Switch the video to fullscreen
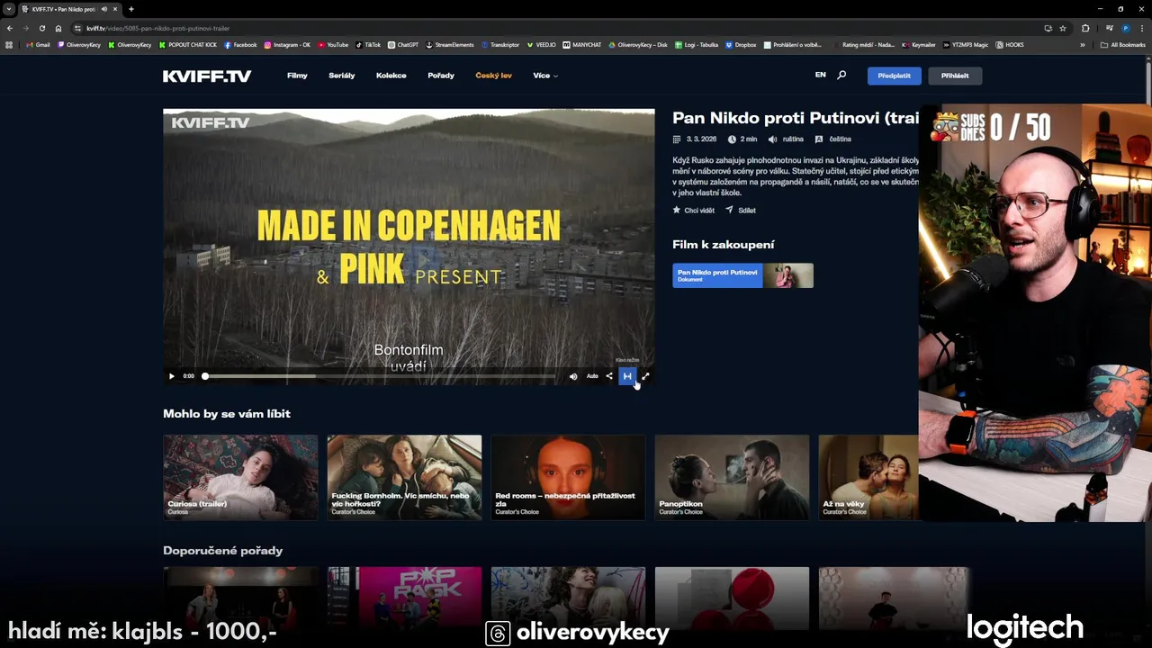Viewport: 1152px width, 648px height. tap(645, 376)
